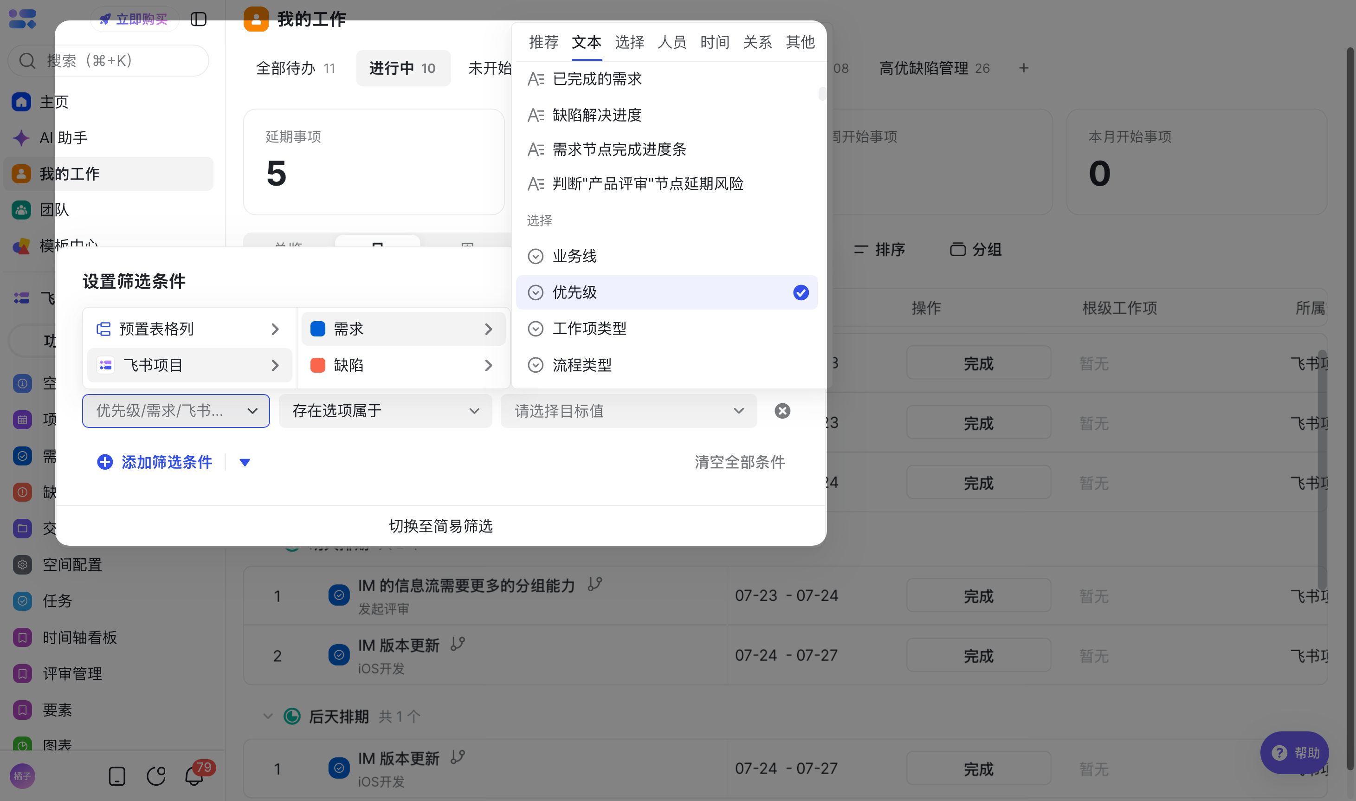The image size is (1356, 801).
Task: Switch to the 全部待办 tab
Action: (x=295, y=69)
